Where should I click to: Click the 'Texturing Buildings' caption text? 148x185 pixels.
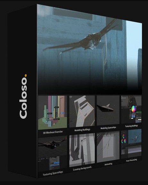[x=131, y=126]
